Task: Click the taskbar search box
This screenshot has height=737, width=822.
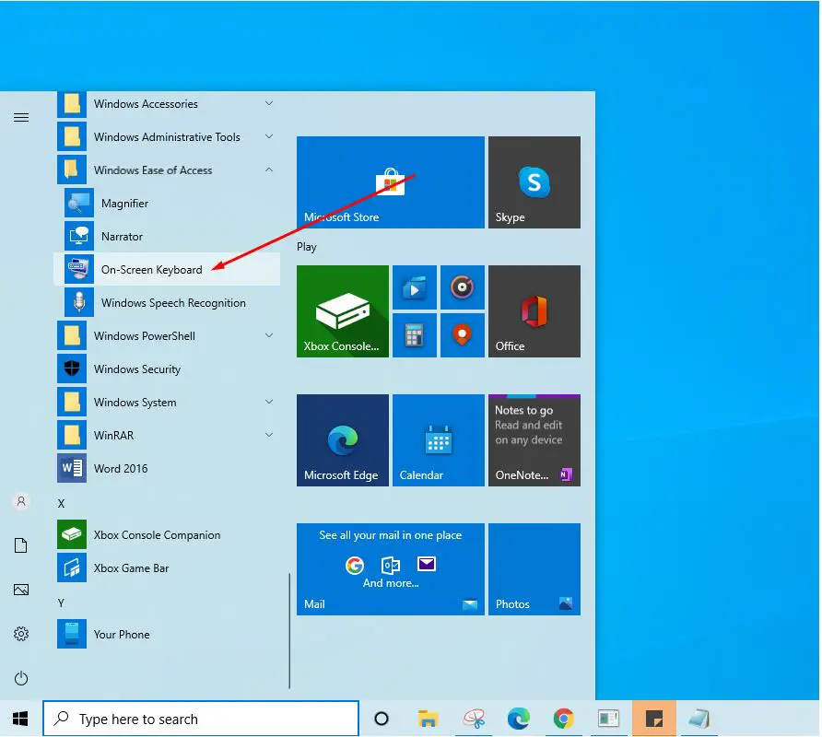Action: pos(201,719)
